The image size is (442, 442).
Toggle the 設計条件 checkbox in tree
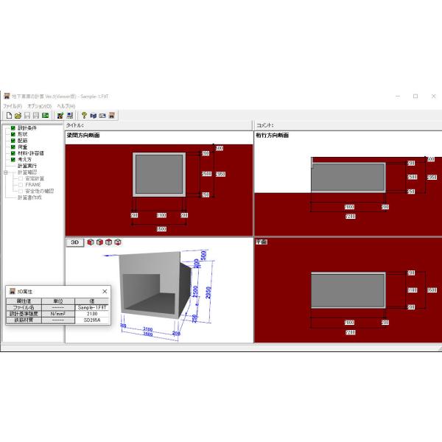click(x=13, y=128)
